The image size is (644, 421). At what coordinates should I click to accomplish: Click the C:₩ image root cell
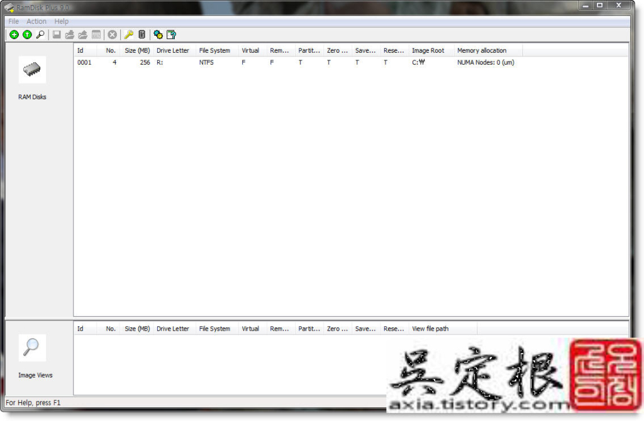tap(418, 62)
